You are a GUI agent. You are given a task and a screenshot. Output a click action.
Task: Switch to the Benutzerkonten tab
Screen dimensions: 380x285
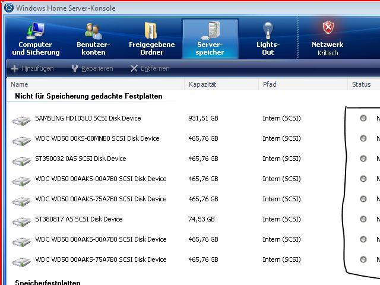[x=93, y=39]
